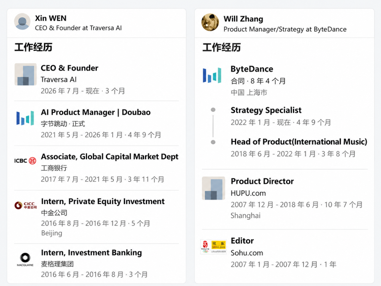Open AI Product Manager | Doubao entry
Screen dimensions: 381x286
[x=96, y=112]
